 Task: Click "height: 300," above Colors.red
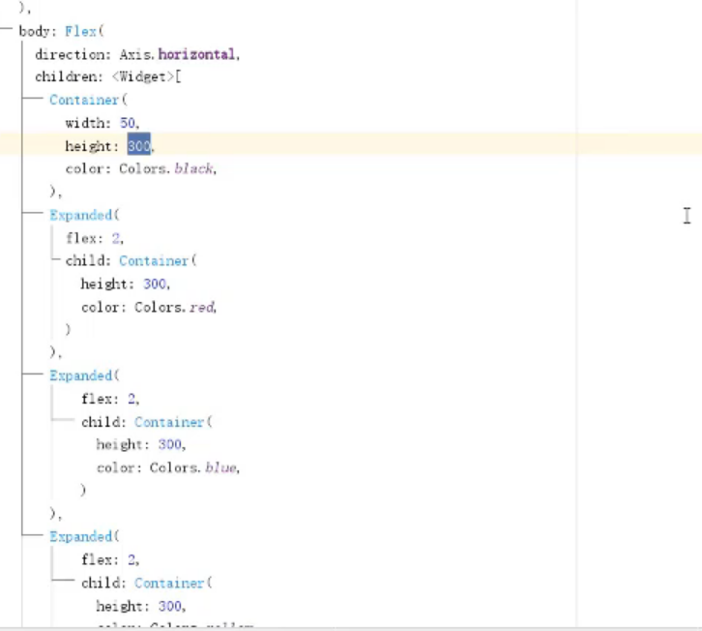[126, 285]
